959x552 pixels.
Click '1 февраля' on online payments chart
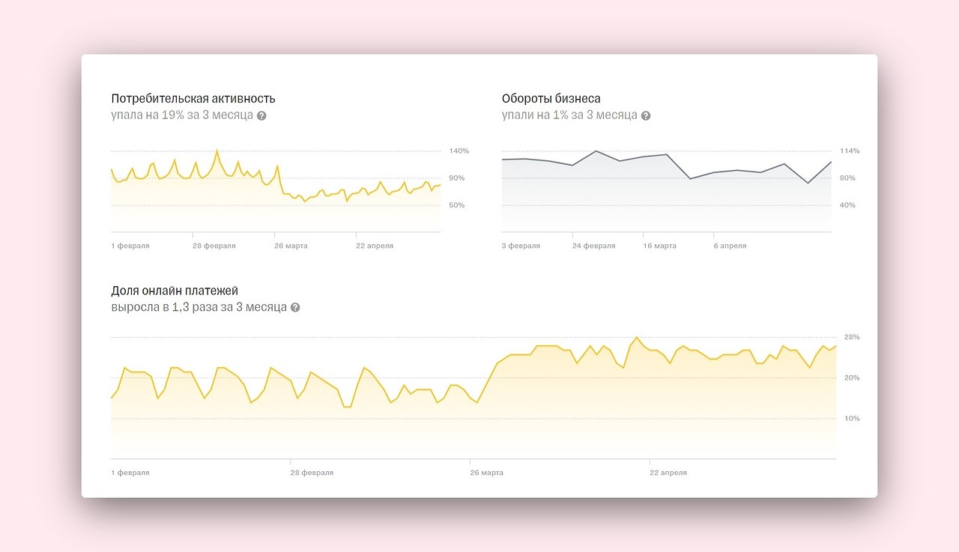[x=130, y=473]
